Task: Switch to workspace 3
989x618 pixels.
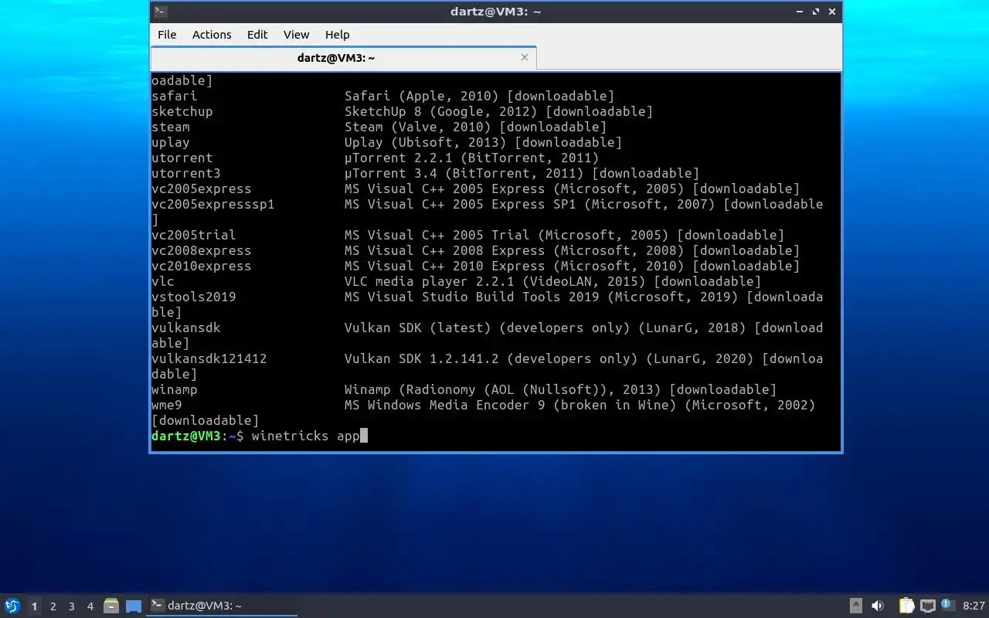Action: tap(71, 606)
